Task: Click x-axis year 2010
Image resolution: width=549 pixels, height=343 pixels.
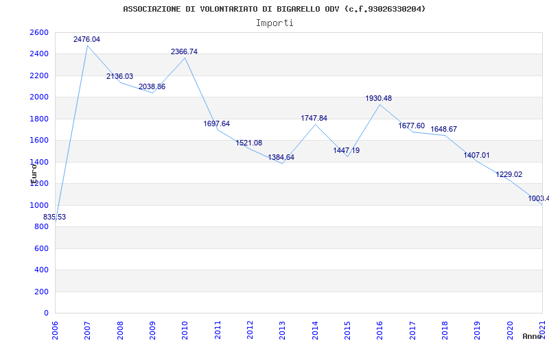Action: [x=185, y=330]
